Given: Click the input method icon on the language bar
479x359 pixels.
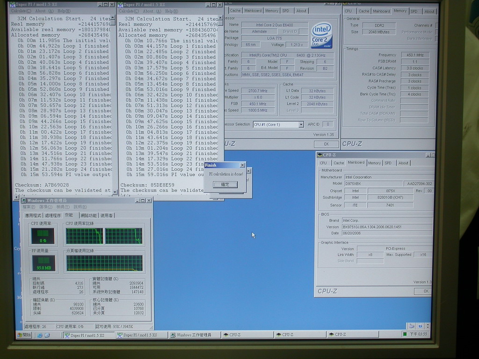Looking at the screenshot, I should [x=412, y=326].
